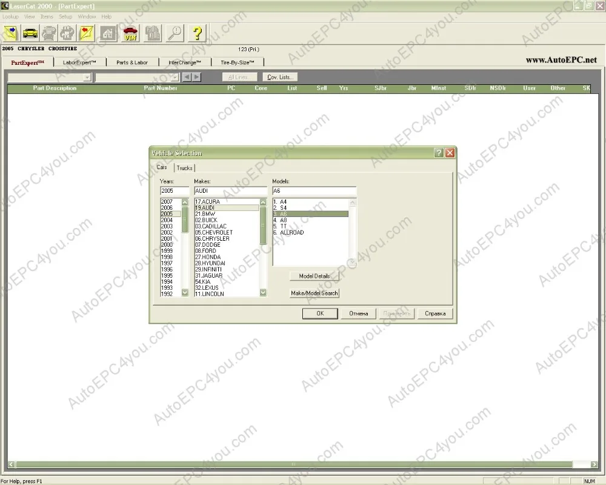Click the yellow page with red arrow icon
The height and width of the screenshot is (485, 606).
(x=87, y=33)
